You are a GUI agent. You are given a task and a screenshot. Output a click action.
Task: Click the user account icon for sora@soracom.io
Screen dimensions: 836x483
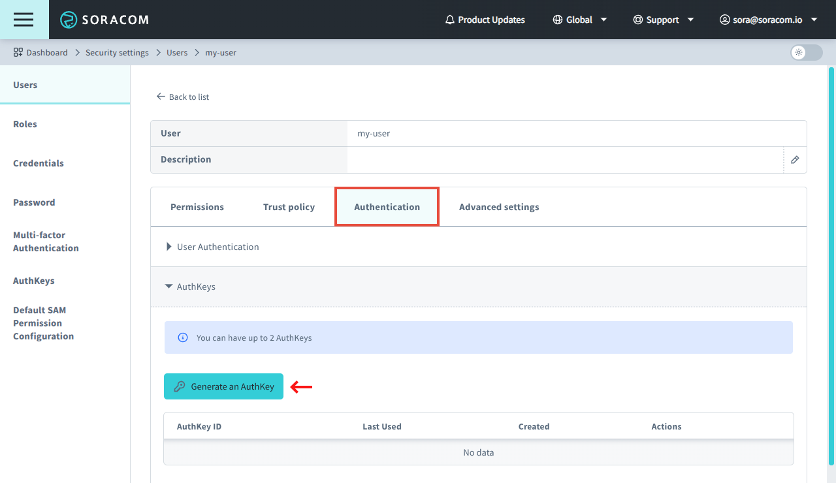(x=724, y=20)
